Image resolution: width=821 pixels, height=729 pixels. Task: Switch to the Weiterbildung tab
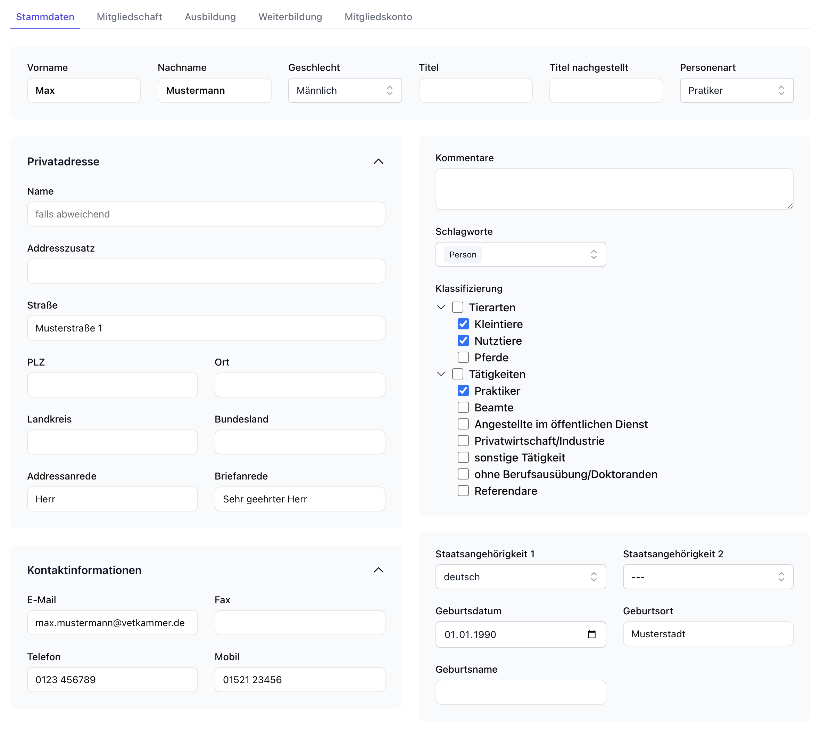tap(290, 17)
